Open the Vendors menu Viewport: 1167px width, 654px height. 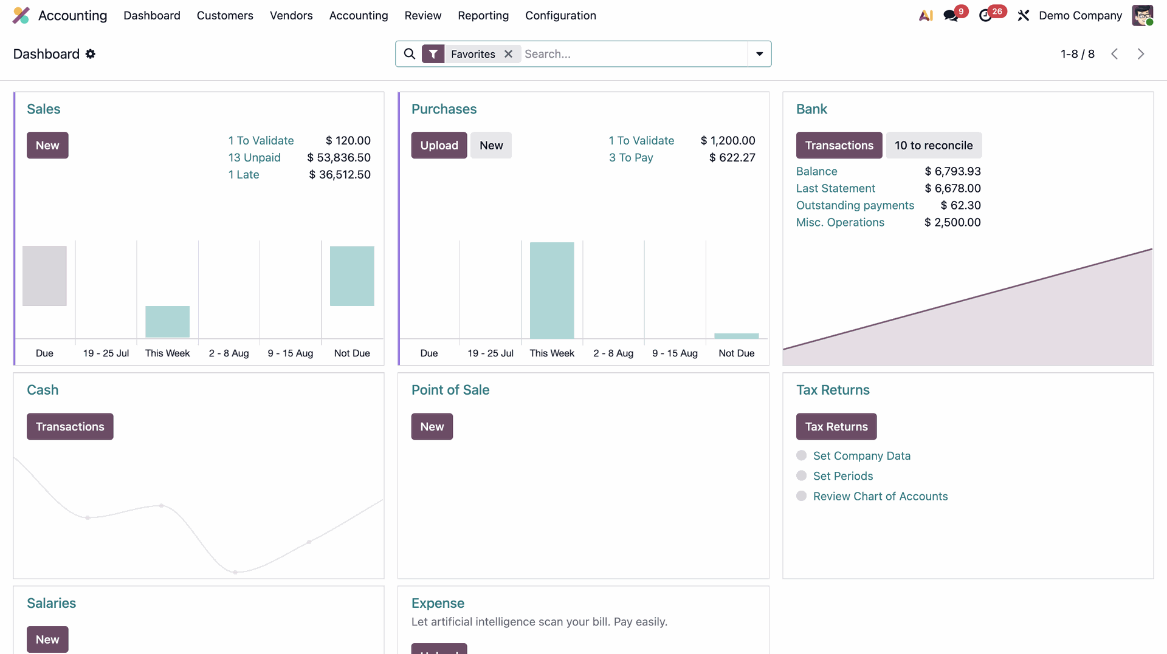[x=291, y=16]
